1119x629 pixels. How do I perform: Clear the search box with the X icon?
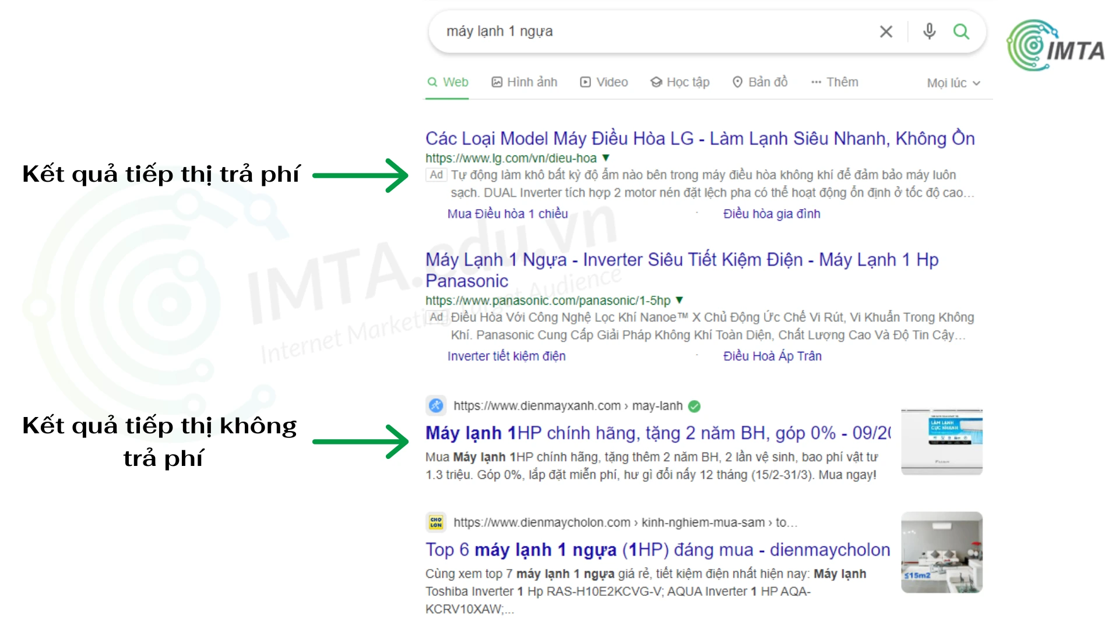click(886, 31)
